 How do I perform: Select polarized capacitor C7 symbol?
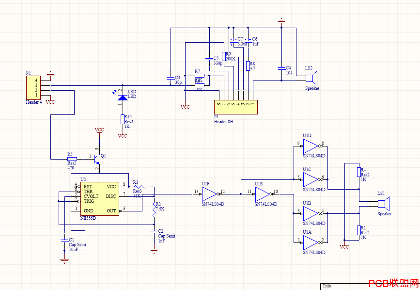[233, 41]
